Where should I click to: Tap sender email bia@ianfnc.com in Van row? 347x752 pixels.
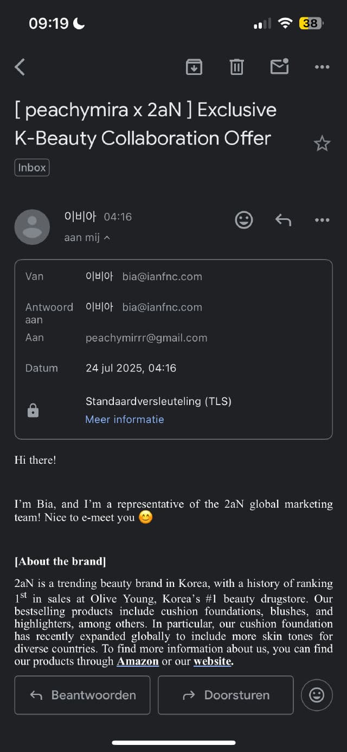[x=162, y=276]
